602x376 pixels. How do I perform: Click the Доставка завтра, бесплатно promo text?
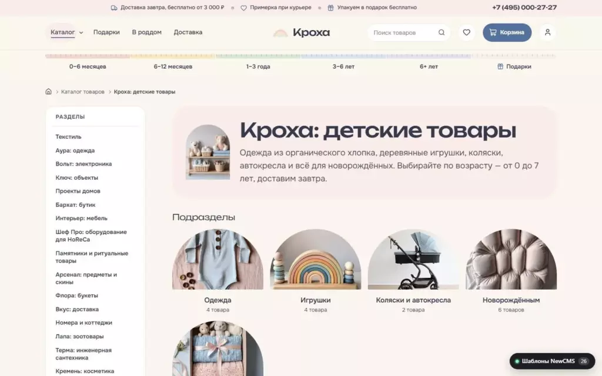[172, 7]
